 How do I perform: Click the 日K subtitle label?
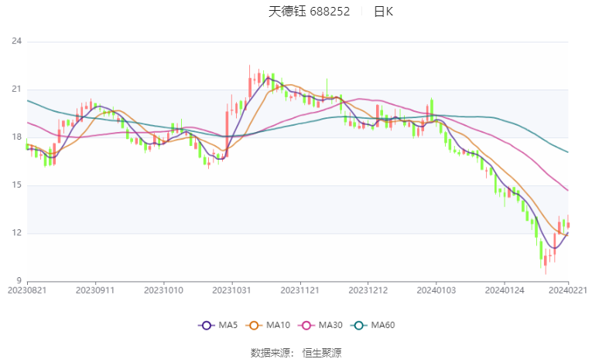click(383, 12)
